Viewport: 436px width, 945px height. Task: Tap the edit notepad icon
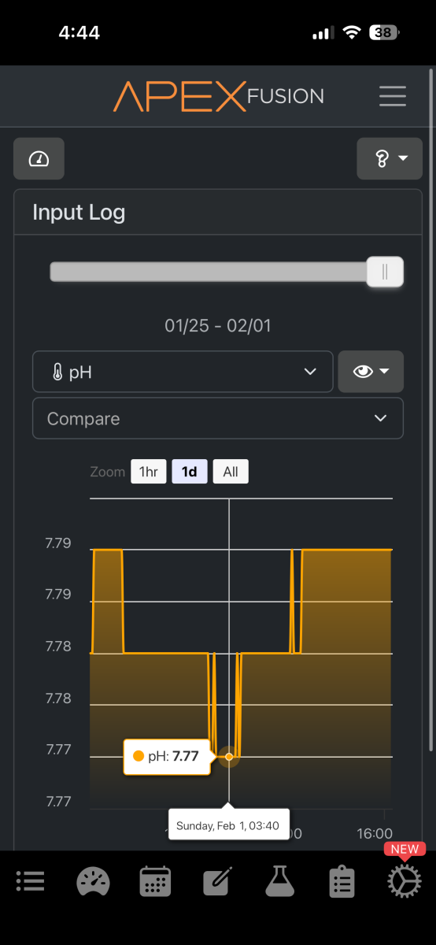click(x=217, y=881)
